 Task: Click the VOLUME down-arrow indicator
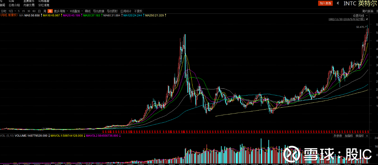pos(49,136)
